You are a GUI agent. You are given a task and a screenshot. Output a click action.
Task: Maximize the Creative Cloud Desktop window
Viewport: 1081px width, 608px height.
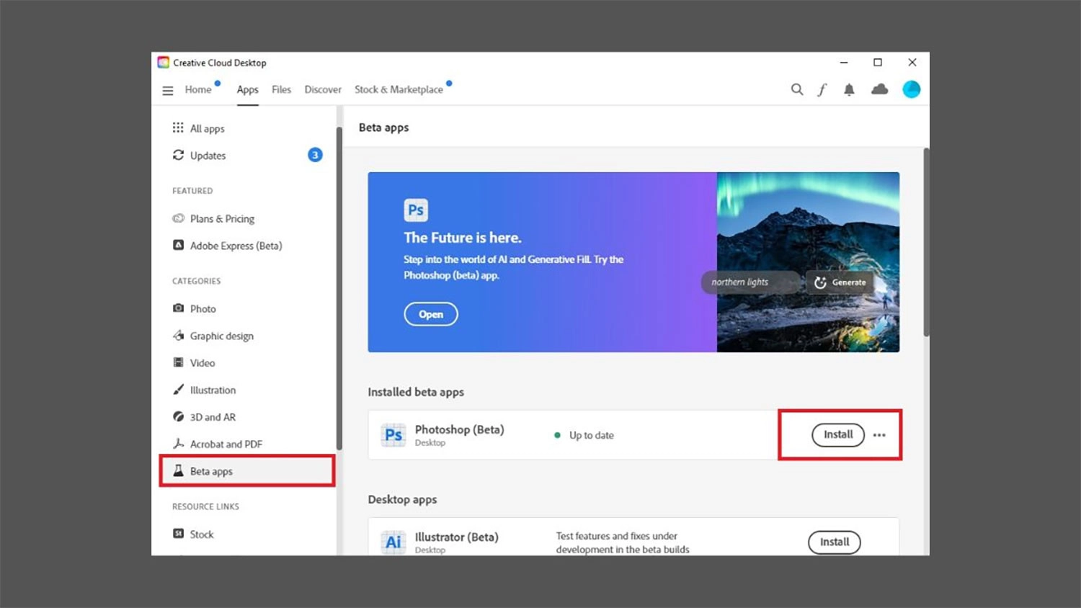click(878, 63)
